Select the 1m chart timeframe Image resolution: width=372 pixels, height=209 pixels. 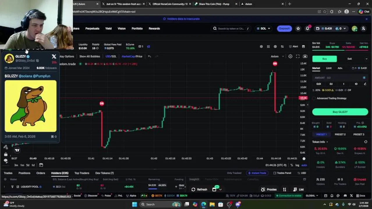click(x=22, y=165)
